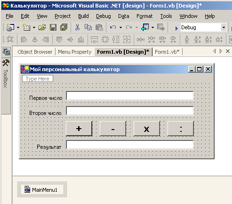The height and width of the screenshot is (204, 232).
Task: Switch to the Object Browser tab
Action: pyautogui.click(x=35, y=52)
